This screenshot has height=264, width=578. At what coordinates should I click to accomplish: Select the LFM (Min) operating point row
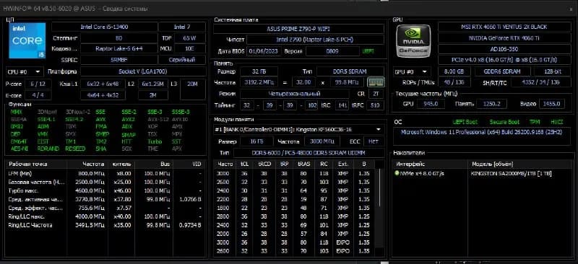click(105, 173)
